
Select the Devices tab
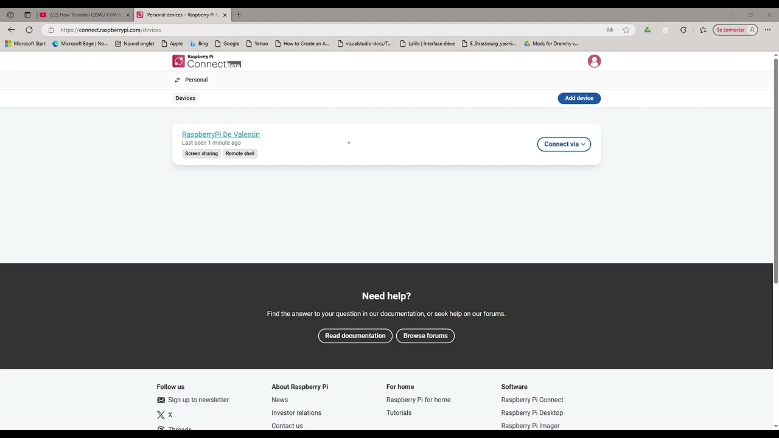(186, 98)
